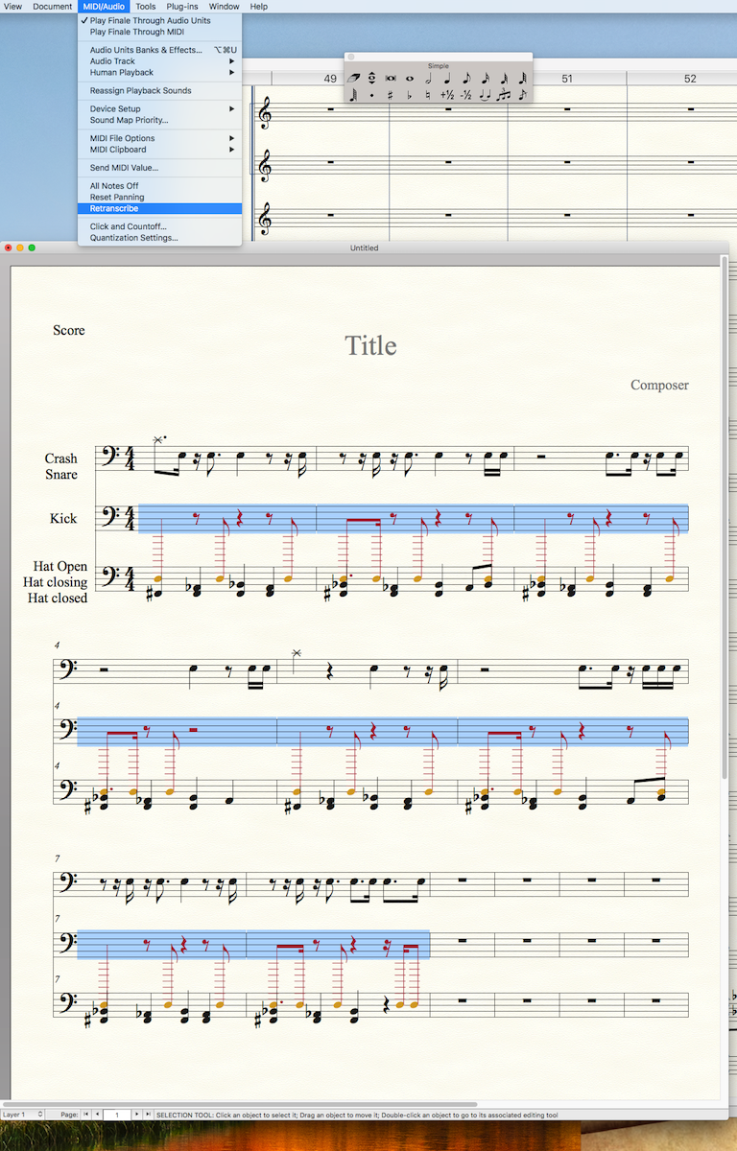Jump to first page button
Viewport: 737px width, 1151px height.
85,1114
